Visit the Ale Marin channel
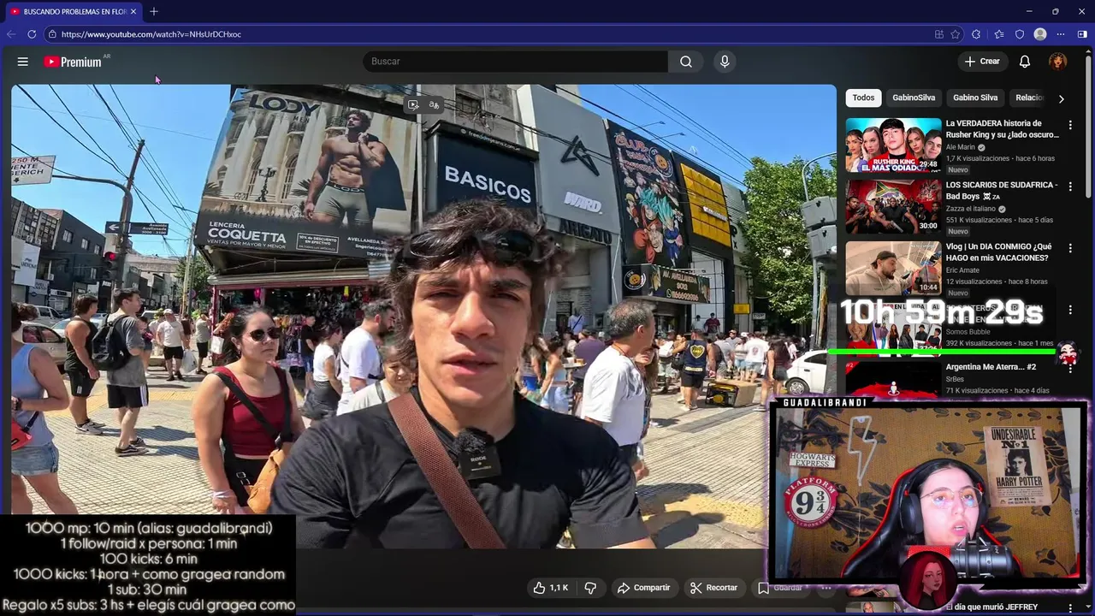Image resolution: width=1095 pixels, height=616 pixels. [960, 147]
